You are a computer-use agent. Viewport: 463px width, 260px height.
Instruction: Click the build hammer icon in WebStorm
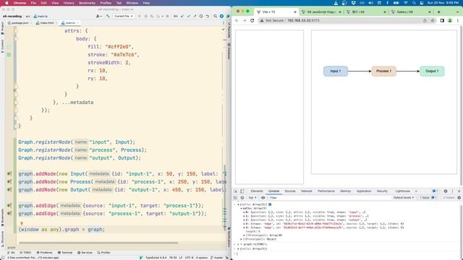pyautogui.click(x=108, y=16)
